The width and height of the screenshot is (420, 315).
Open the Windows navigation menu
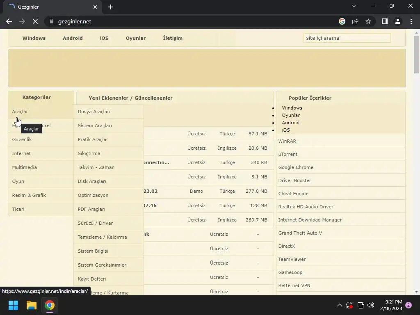tap(34, 38)
